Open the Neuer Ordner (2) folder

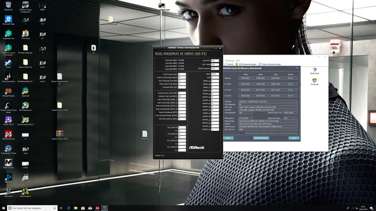tap(25, 63)
